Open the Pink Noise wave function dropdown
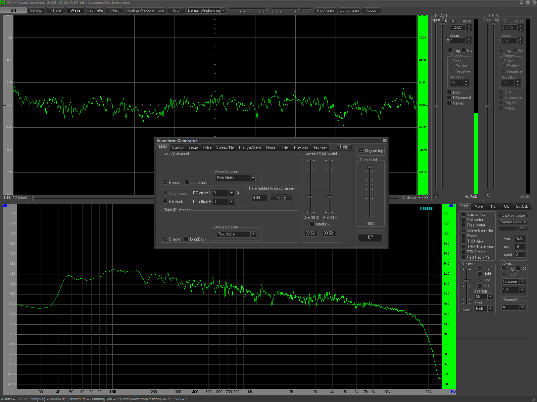The image size is (537, 402). (253, 178)
